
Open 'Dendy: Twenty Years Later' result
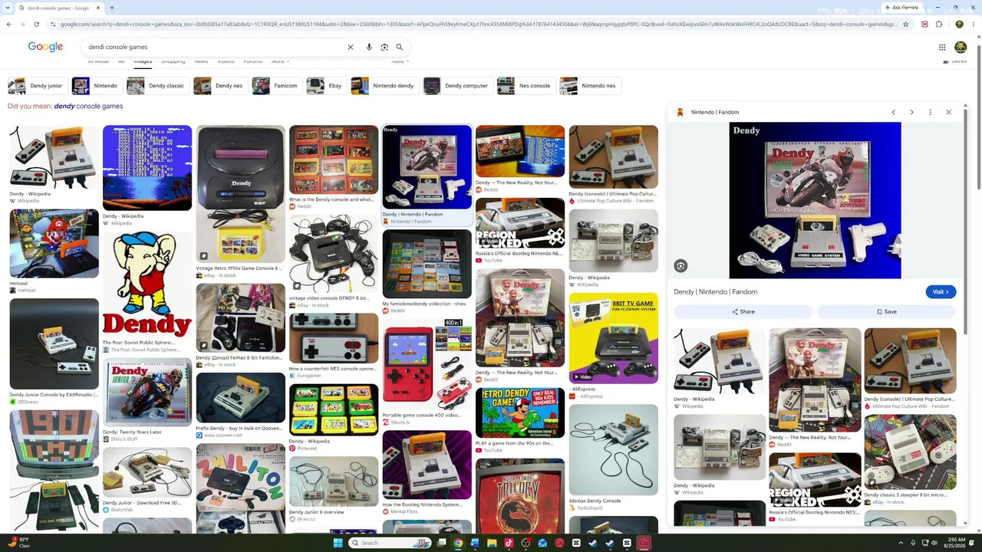tap(147, 393)
